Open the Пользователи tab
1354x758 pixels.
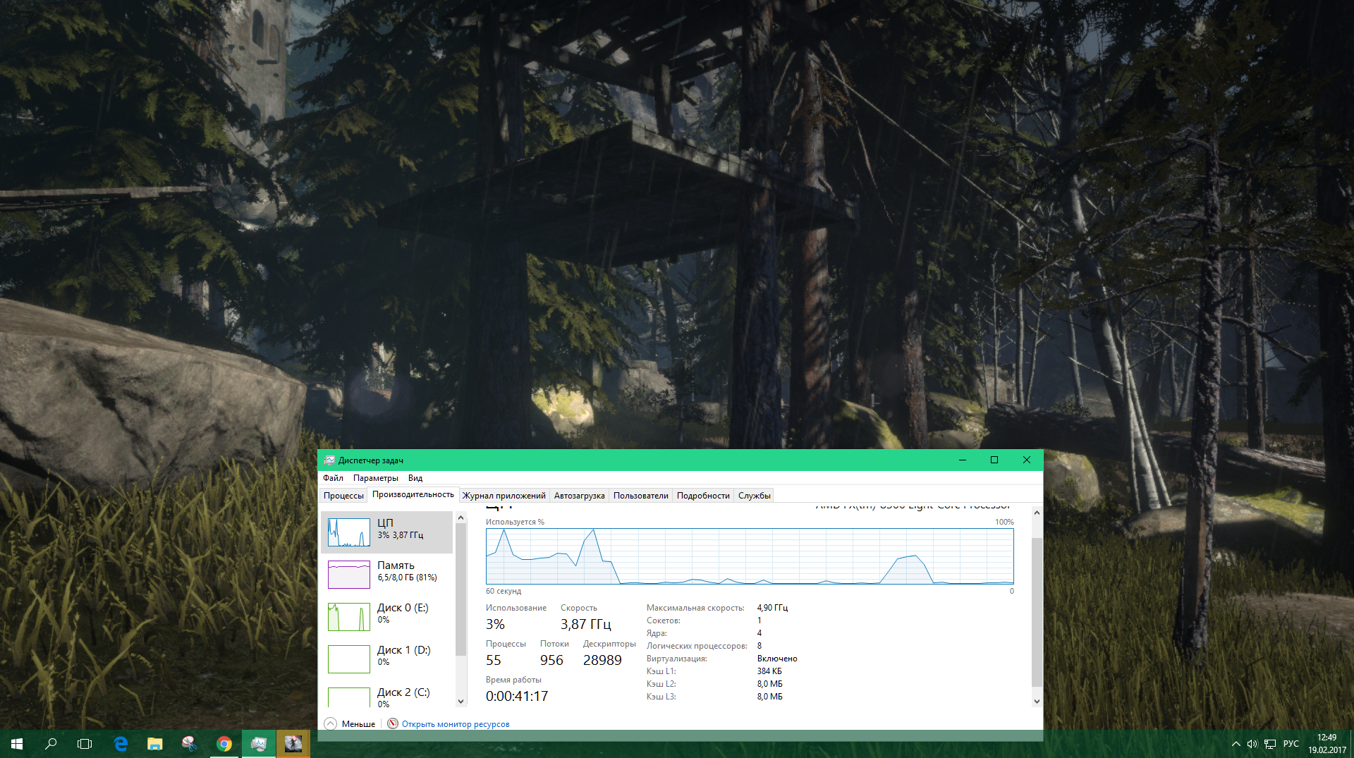point(641,496)
